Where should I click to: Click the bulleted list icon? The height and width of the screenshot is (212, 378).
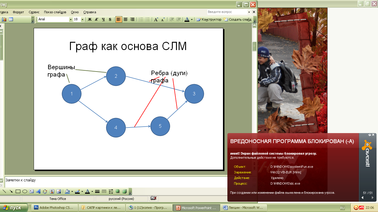pos(148,19)
